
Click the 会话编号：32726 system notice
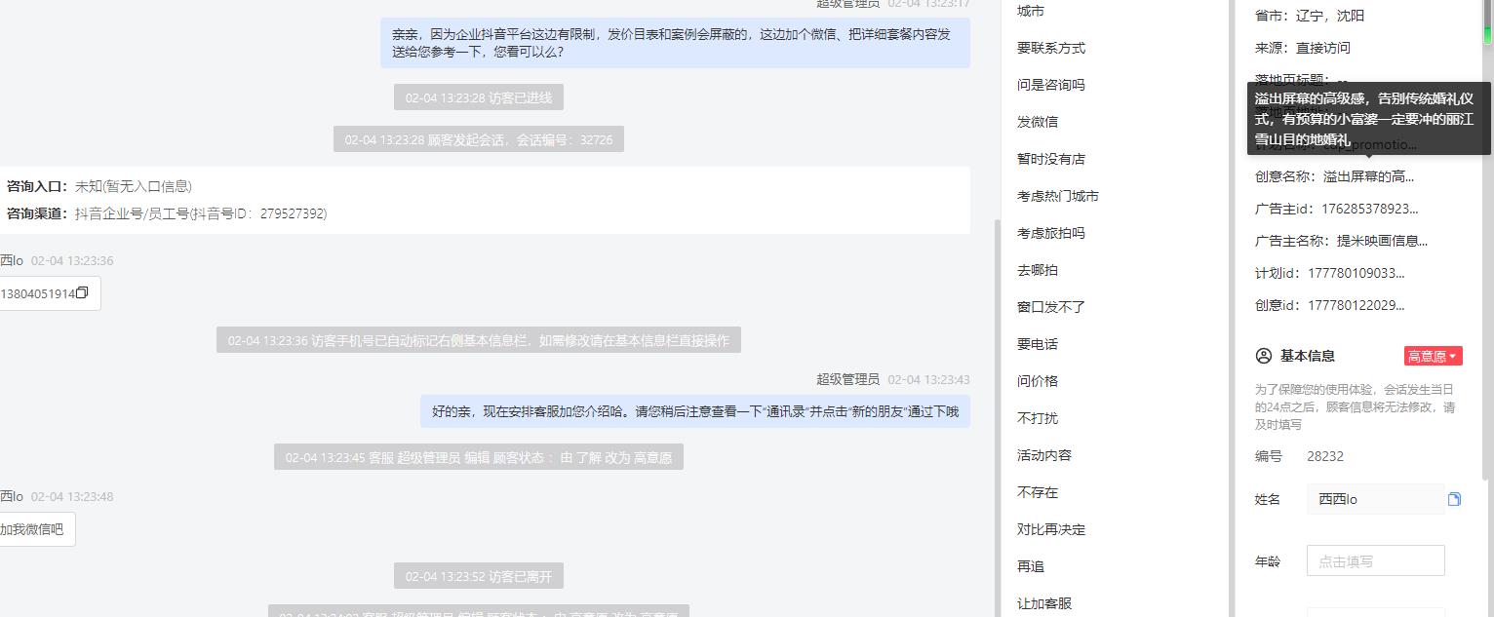pos(479,139)
